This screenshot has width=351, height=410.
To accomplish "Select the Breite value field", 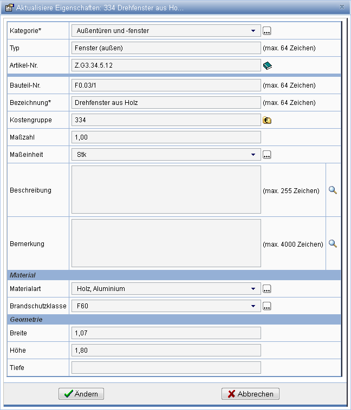I will (x=166, y=333).
